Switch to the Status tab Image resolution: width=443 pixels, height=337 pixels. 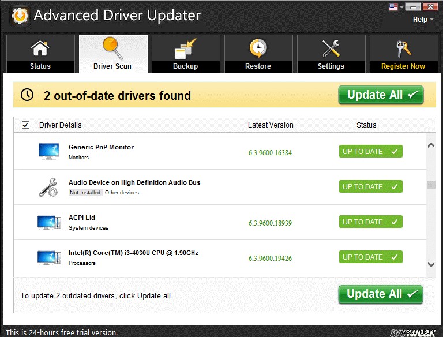point(40,54)
